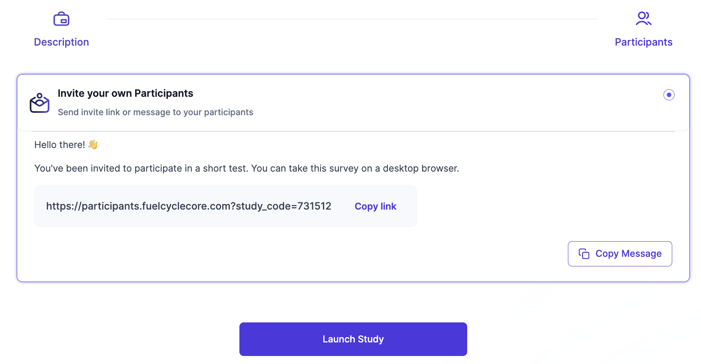Select the Invite your own Participants radio button
Viewport: 701px width, 364px height.
tap(669, 95)
